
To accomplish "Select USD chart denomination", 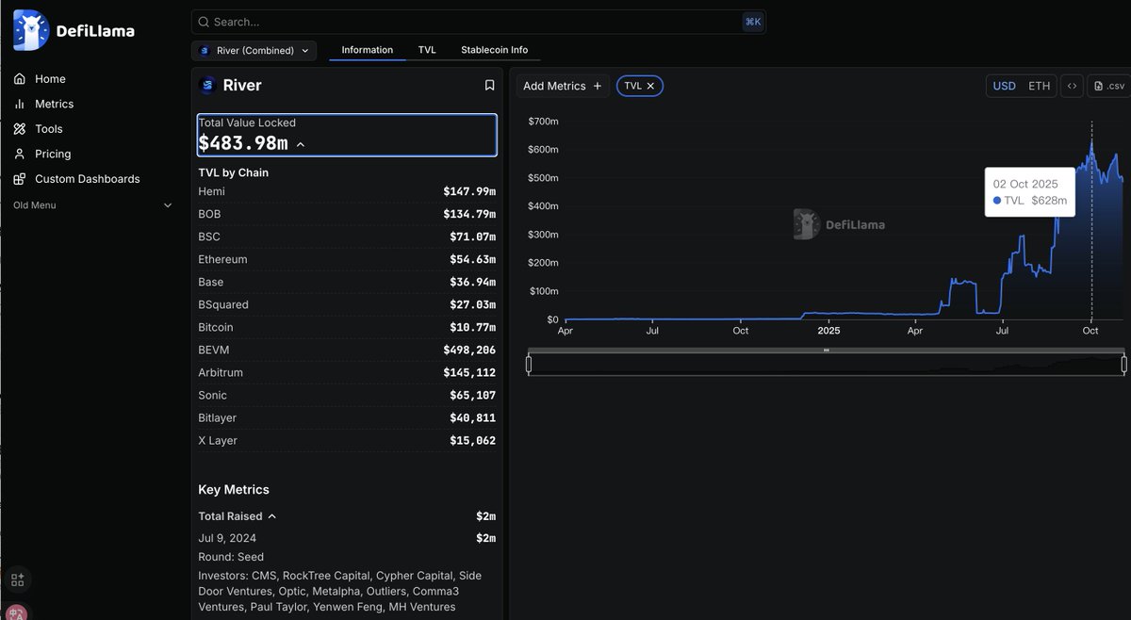I will pos(1004,86).
